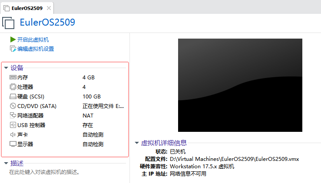This screenshot has height=183, width=321.
Task: Select the 内存 device row label
Action: pos(23,78)
